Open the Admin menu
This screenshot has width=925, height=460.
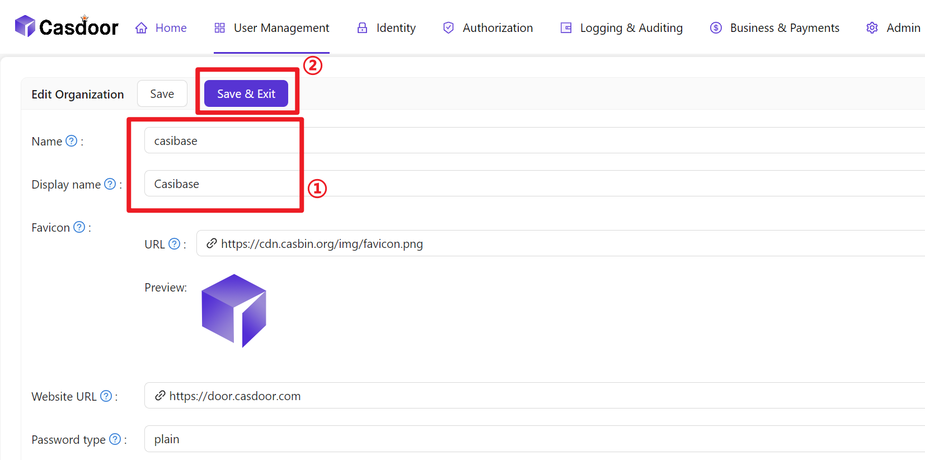pyautogui.click(x=894, y=28)
